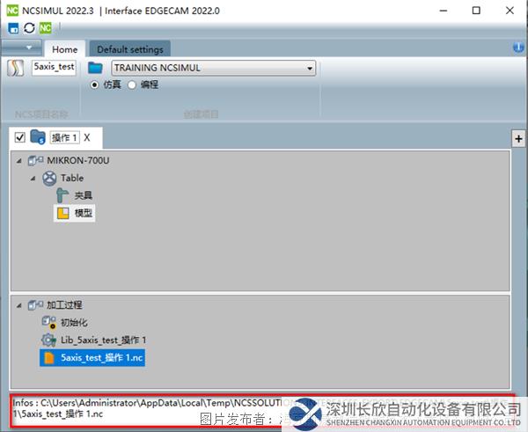The height and width of the screenshot is (432, 528).
Task: Click the blue folder icon next to TRAINING NCSIMUL
Action: (96, 68)
